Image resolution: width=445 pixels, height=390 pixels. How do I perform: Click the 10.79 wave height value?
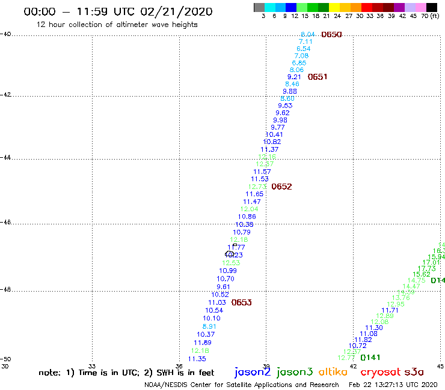[242, 232]
